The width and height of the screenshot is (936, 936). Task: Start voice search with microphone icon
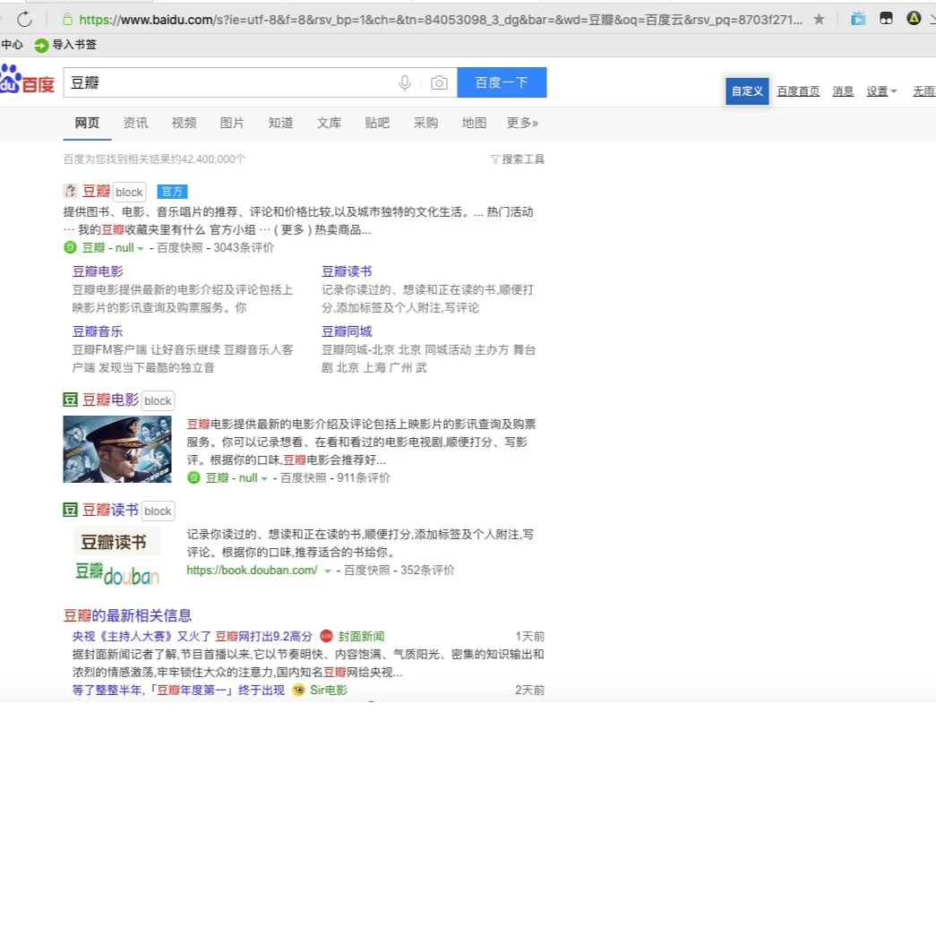405,83
